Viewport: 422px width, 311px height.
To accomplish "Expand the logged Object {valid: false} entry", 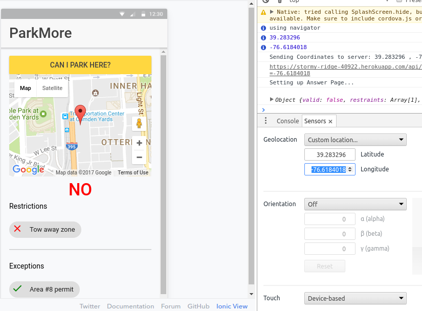I will pos(272,99).
